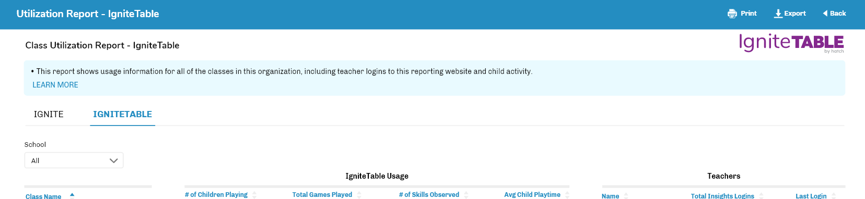
Task: Select the IGNITETABLE tab
Action: pyautogui.click(x=122, y=114)
